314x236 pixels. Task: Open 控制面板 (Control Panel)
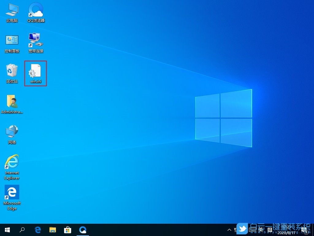pyautogui.click(x=12, y=41)
